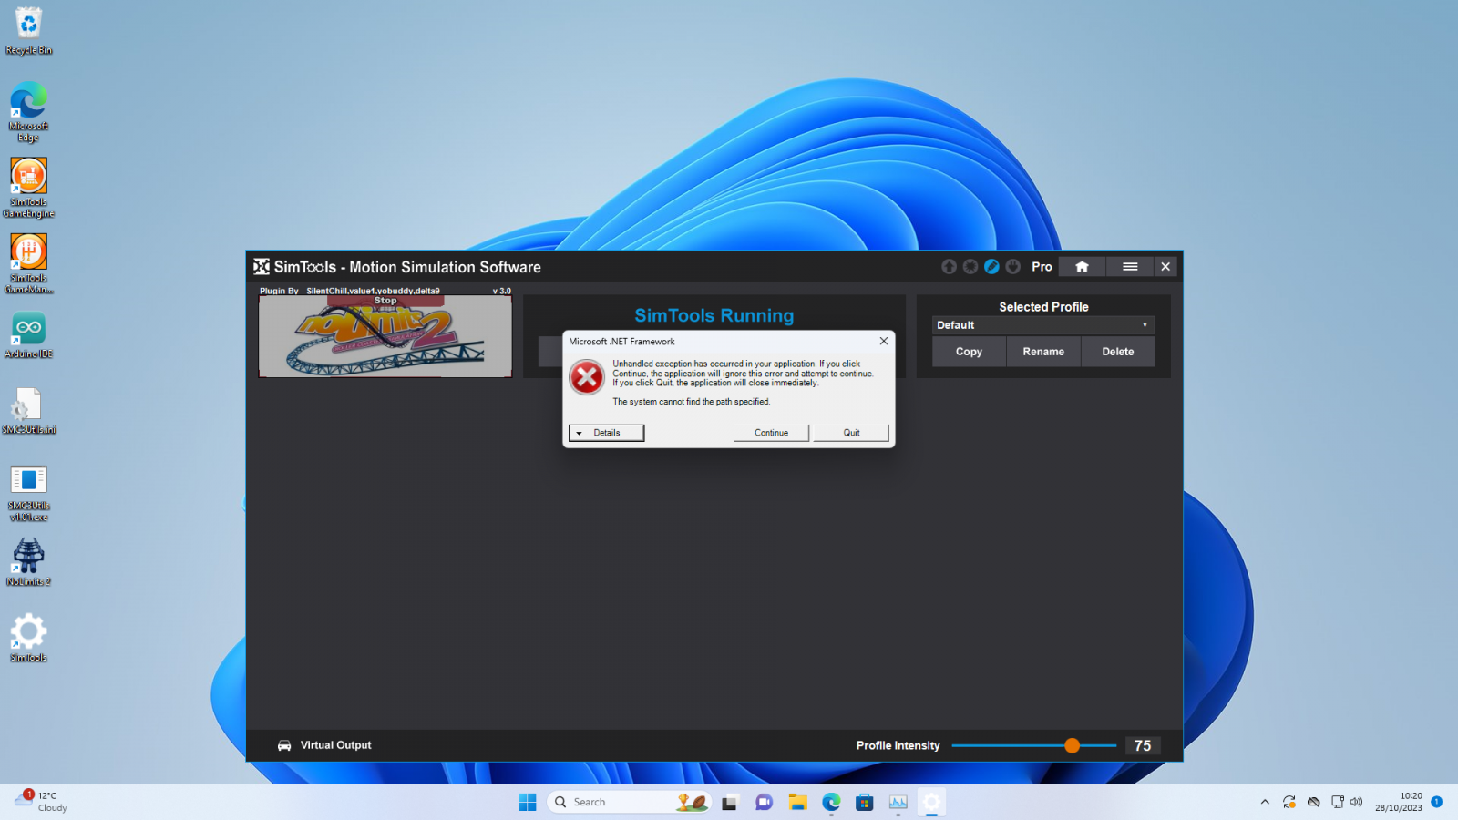Stop the running NoLimits 2 plugin
The width and height of the screenshot is (1458, 820).
click(385, 301)
